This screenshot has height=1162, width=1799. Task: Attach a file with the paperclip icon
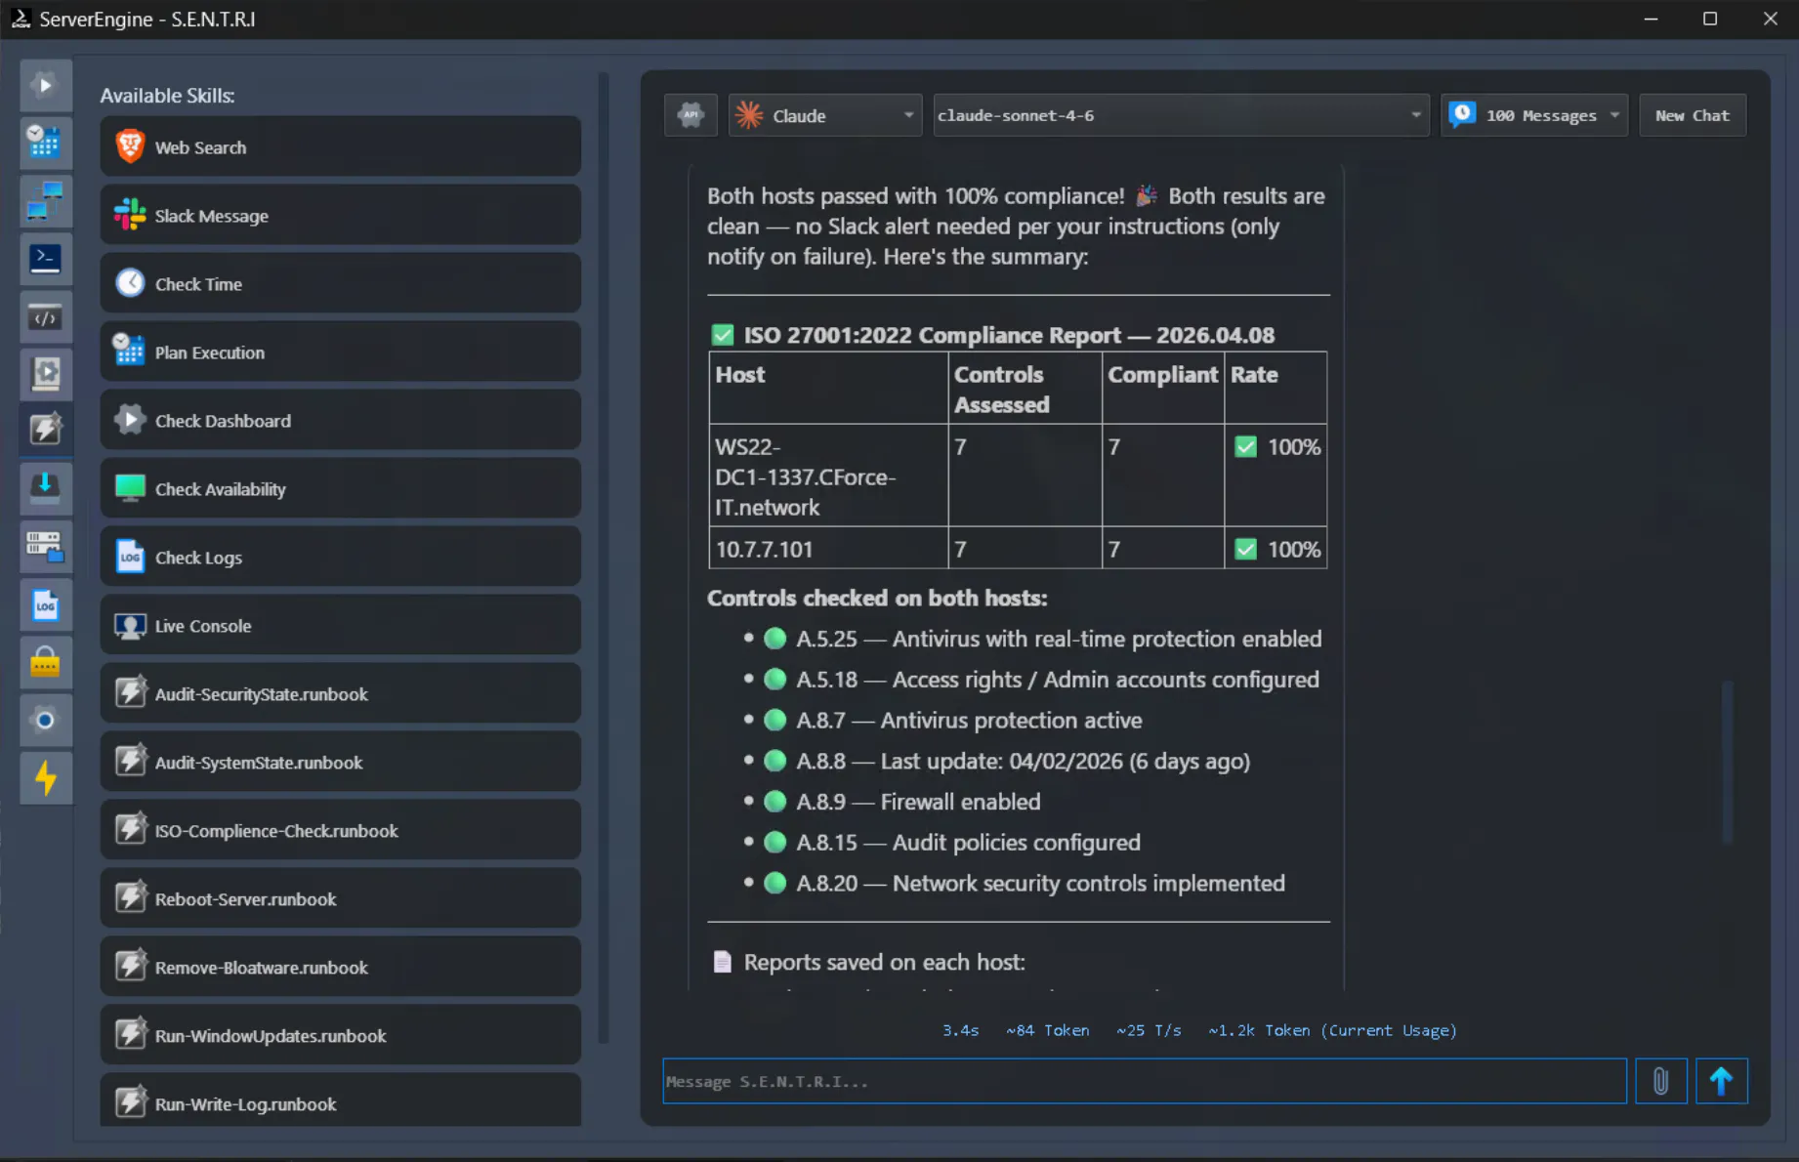tap(1660, 1081)
